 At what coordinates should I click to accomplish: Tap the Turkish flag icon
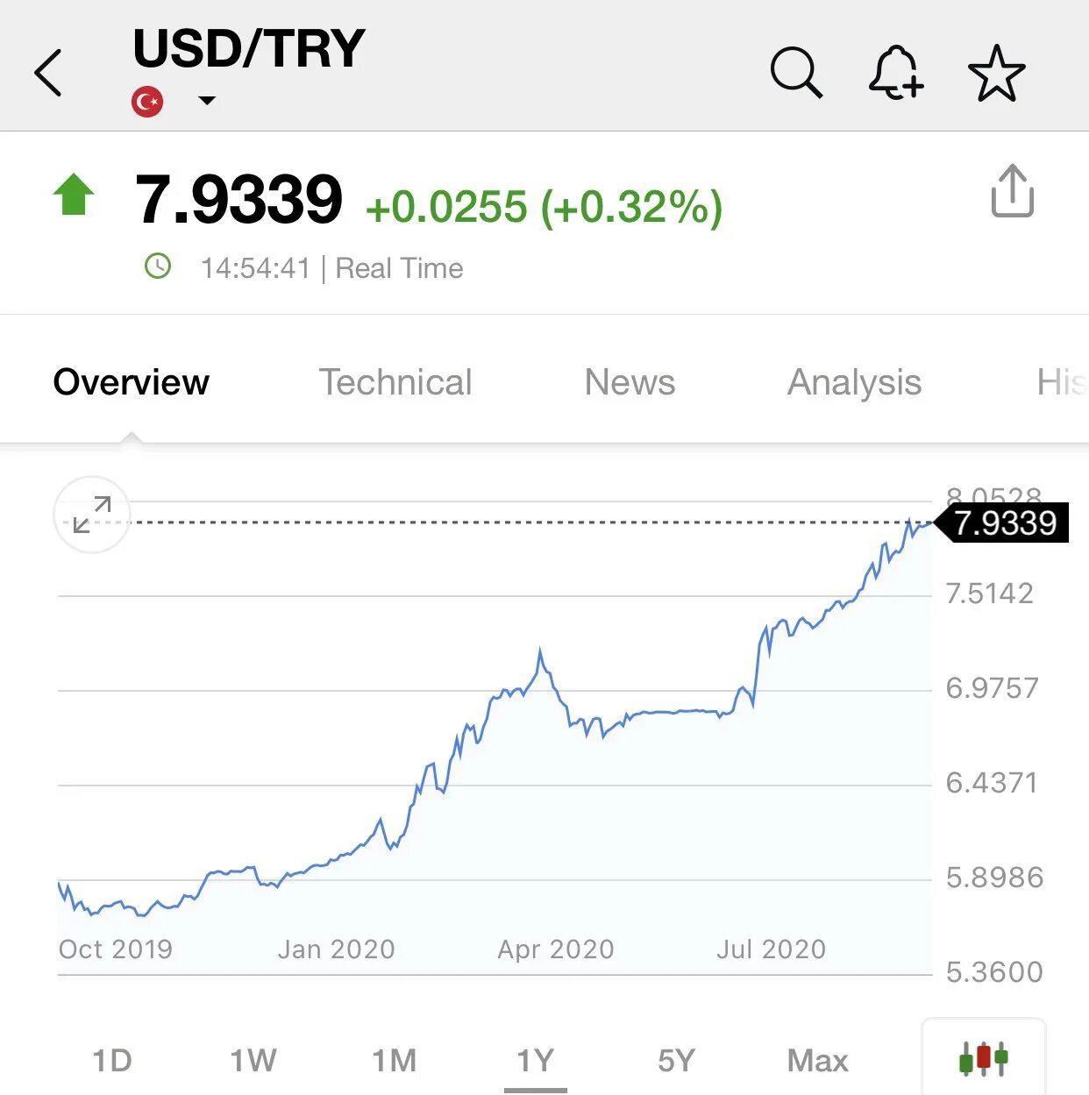point(147,102)
